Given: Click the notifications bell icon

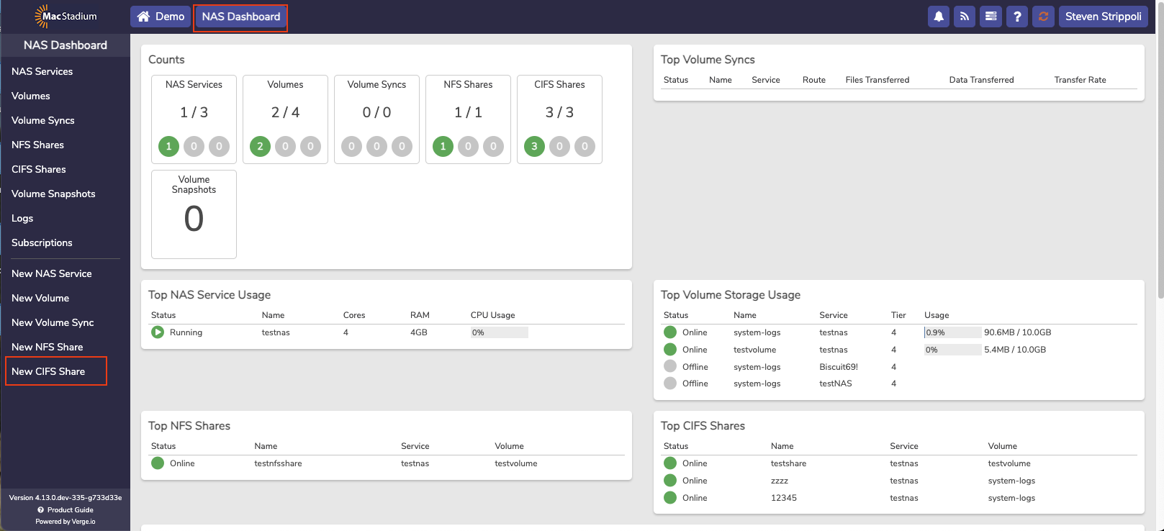Looking at the screenshot, I should [x=939, y=17].
